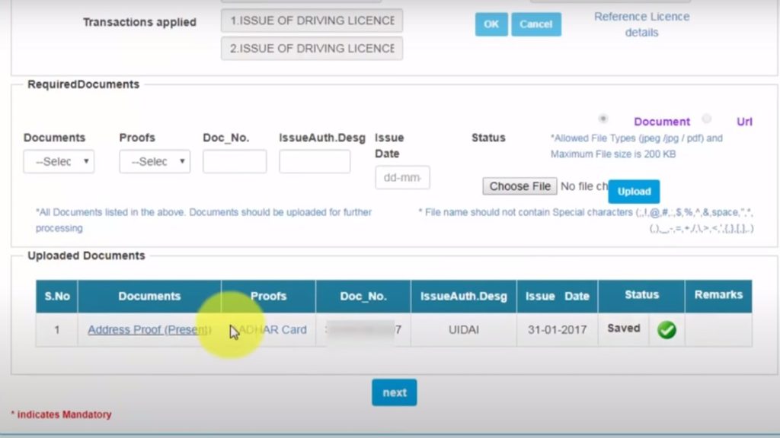Click the IssueAuth.Desg input field
Image resolution: width=780 pixels, height=438 pixels.
tap(314, 161)
